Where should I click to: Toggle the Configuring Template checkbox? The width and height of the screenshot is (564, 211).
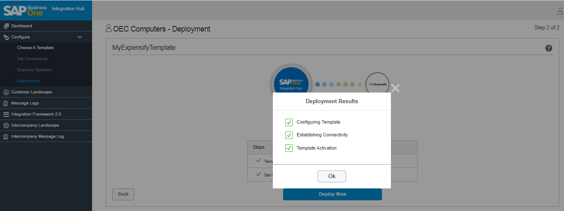[289, 122]
